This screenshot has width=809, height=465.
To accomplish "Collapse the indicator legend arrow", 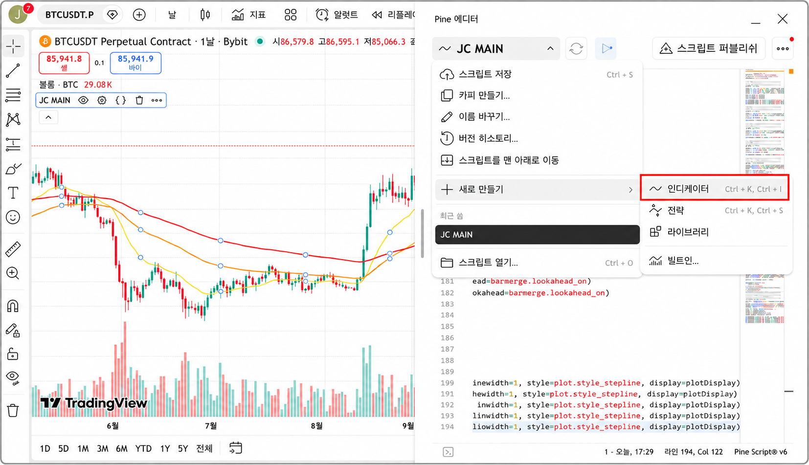I will (48, 117).
